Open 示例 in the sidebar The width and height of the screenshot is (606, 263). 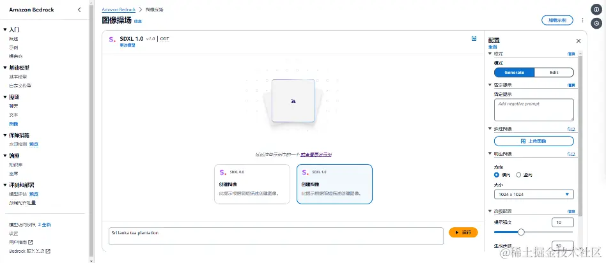coord(13,47)
